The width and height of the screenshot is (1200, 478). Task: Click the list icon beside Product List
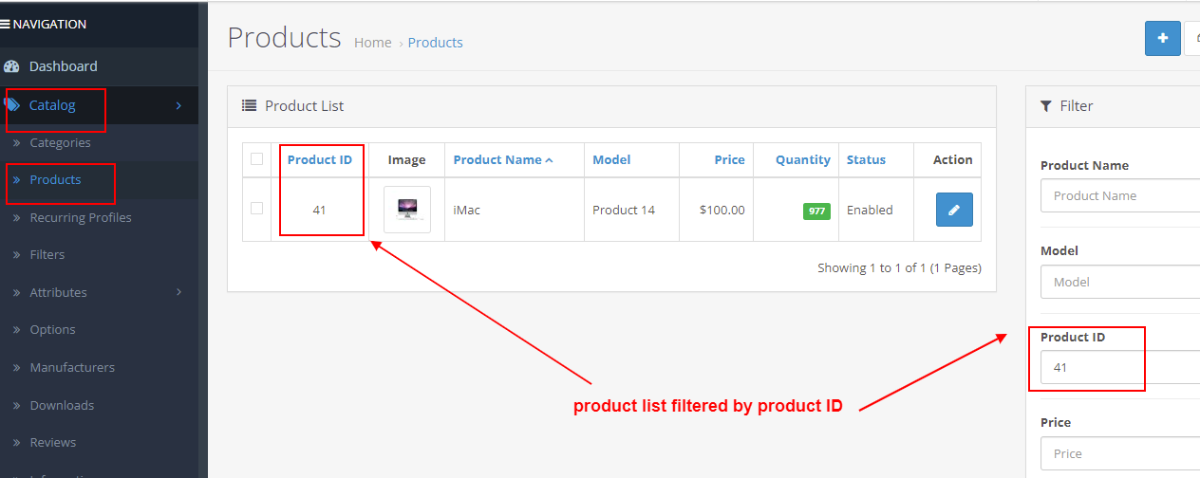[250, 106]
